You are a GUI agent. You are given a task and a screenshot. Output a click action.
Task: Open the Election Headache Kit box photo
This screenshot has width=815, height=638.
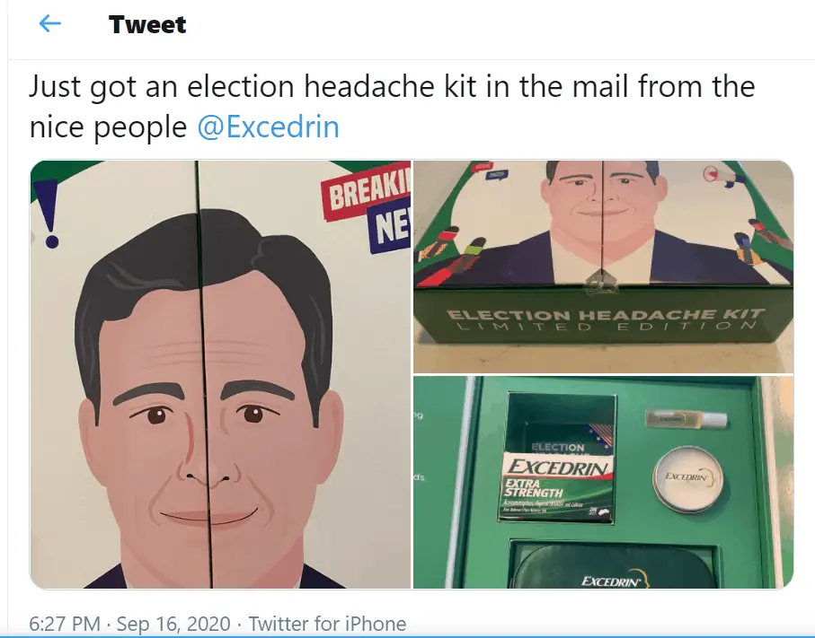click(x=604, y=267)
